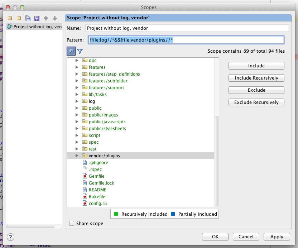This screenshot has width=298, height=248.
Task: Expand the vendor/plugins folder node
Action: pos(77,156)
